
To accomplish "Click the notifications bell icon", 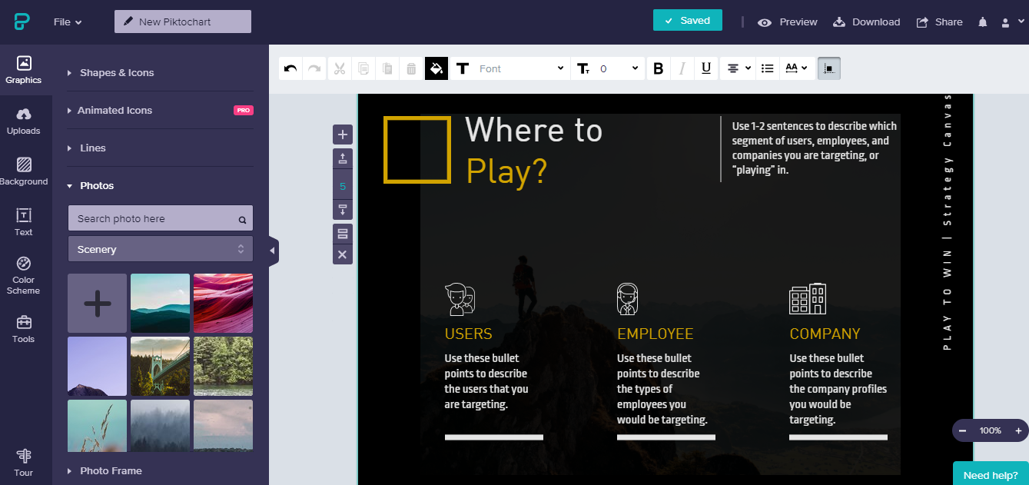I will [x=982, y=22].
